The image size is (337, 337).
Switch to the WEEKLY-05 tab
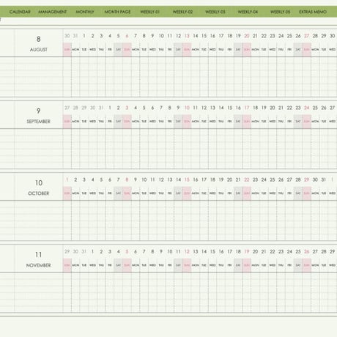281,12
